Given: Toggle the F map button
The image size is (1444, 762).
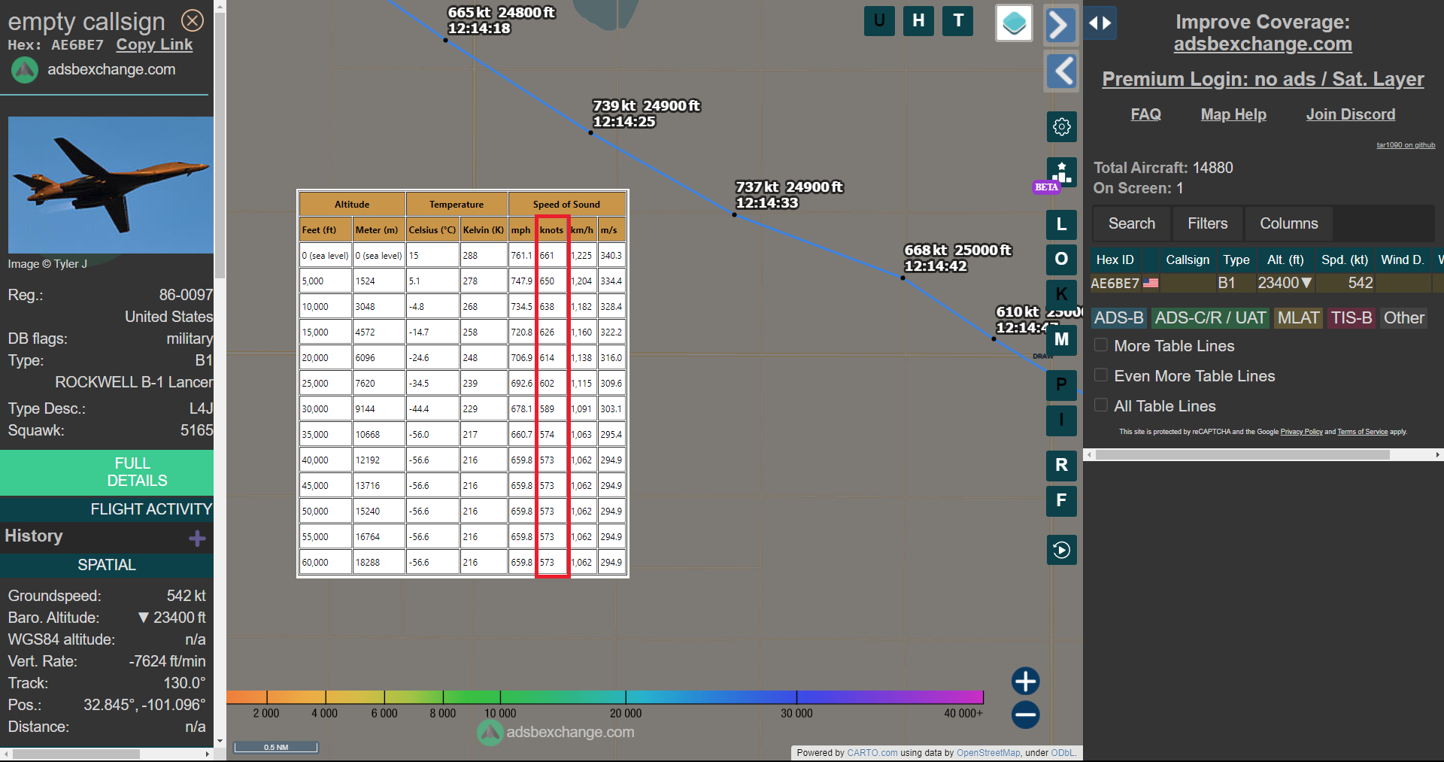Looking at the screenshot, I should coord(1061,500).
